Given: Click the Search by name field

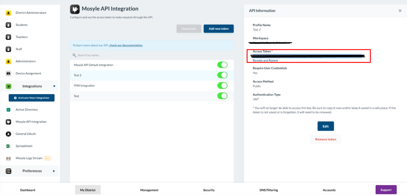Looking at the screenshot, I should [x=152, y=55].
